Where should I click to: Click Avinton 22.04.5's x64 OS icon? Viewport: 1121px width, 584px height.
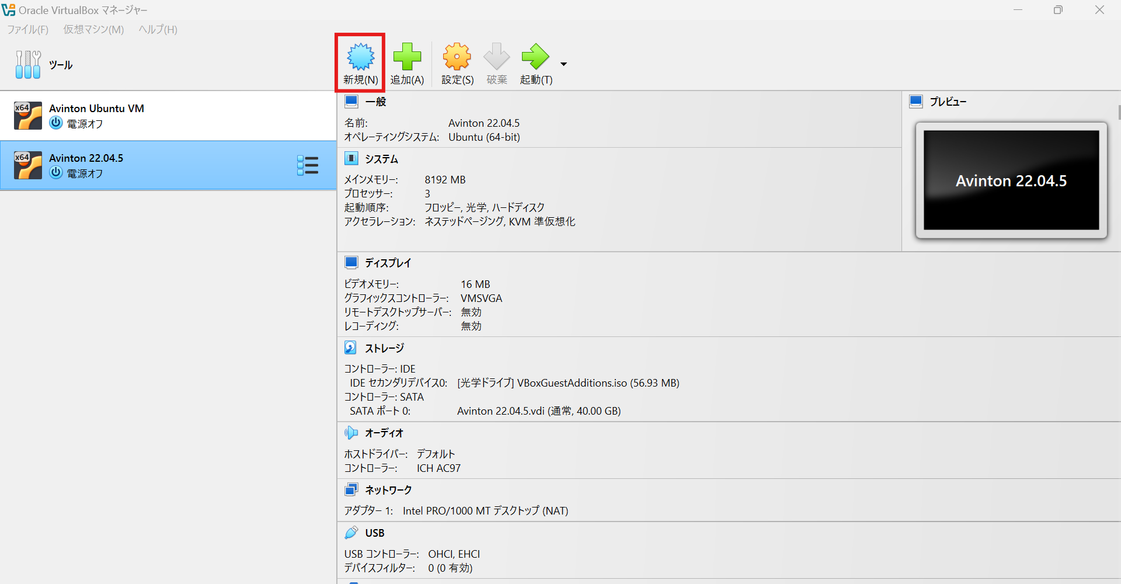pos(28,165)
